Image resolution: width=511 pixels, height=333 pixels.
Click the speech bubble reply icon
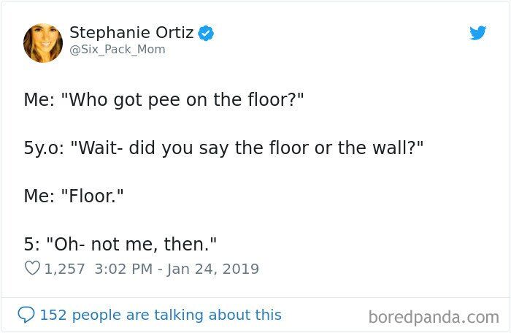pos(26,315)
